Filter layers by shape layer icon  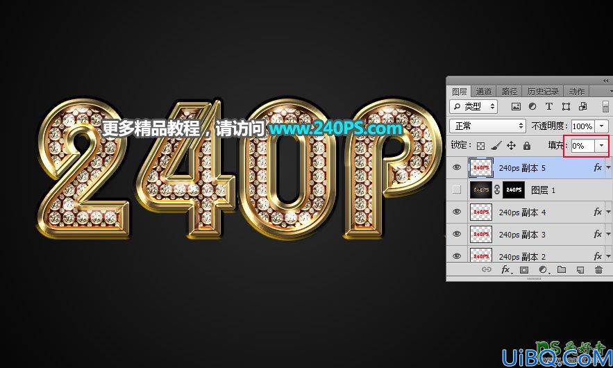[x=566, y=106]
